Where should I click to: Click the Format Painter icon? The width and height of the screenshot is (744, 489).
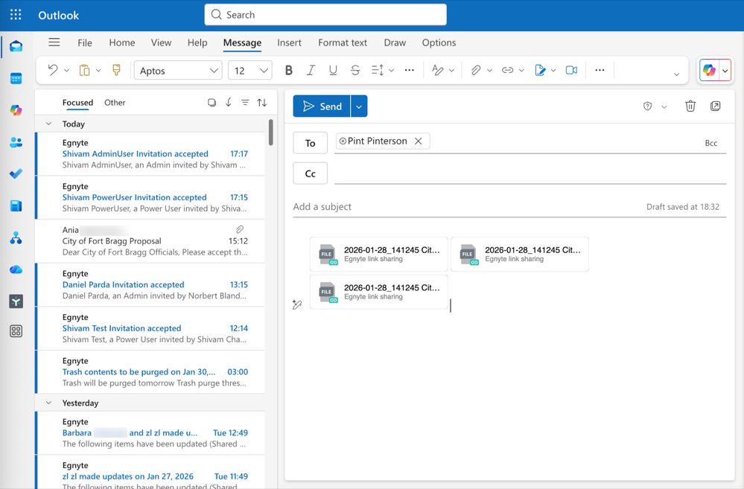click(116, 69)
